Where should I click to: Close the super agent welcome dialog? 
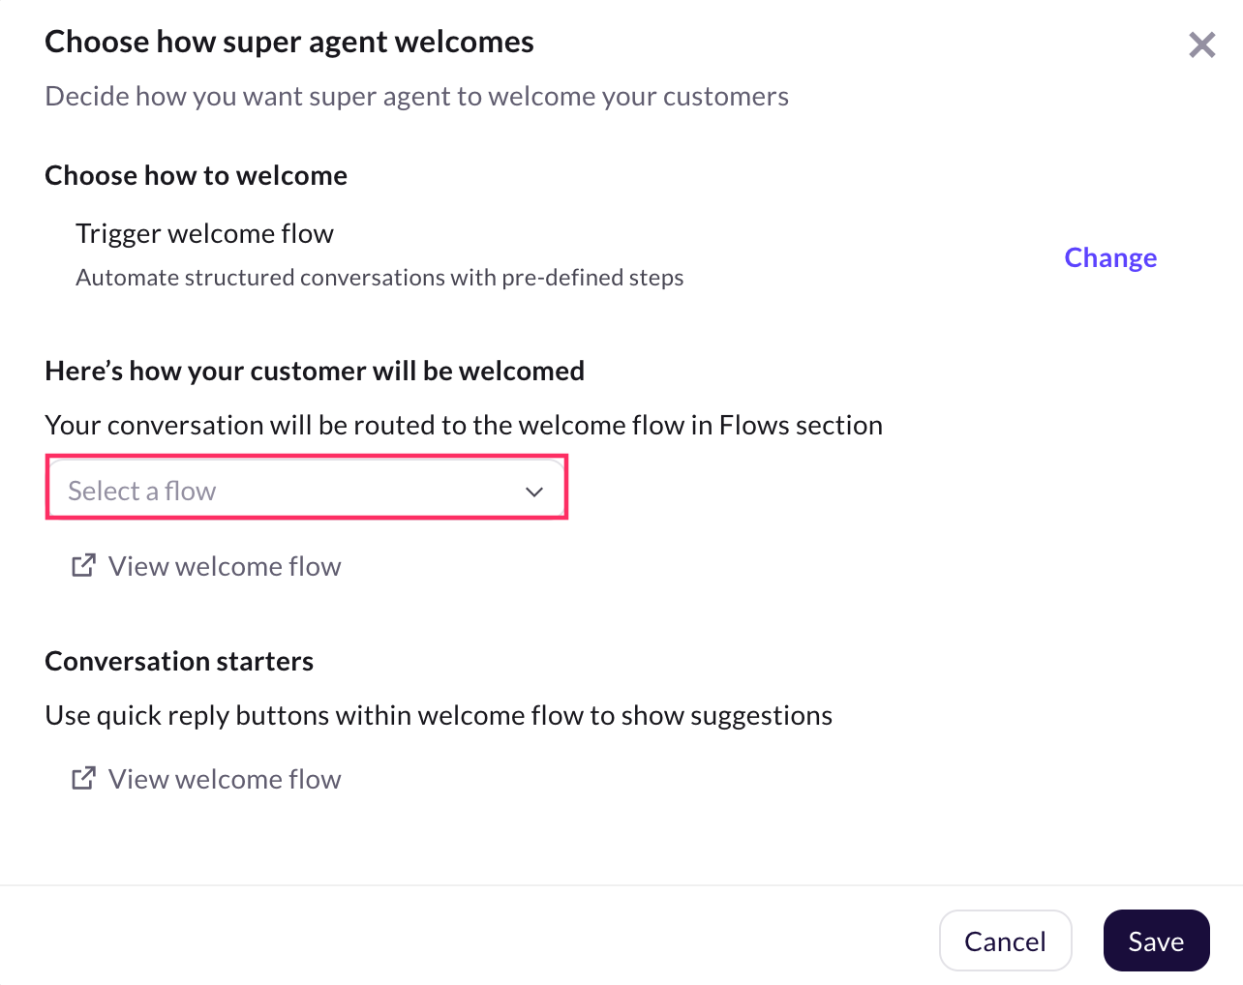[x=1201, y=45]
